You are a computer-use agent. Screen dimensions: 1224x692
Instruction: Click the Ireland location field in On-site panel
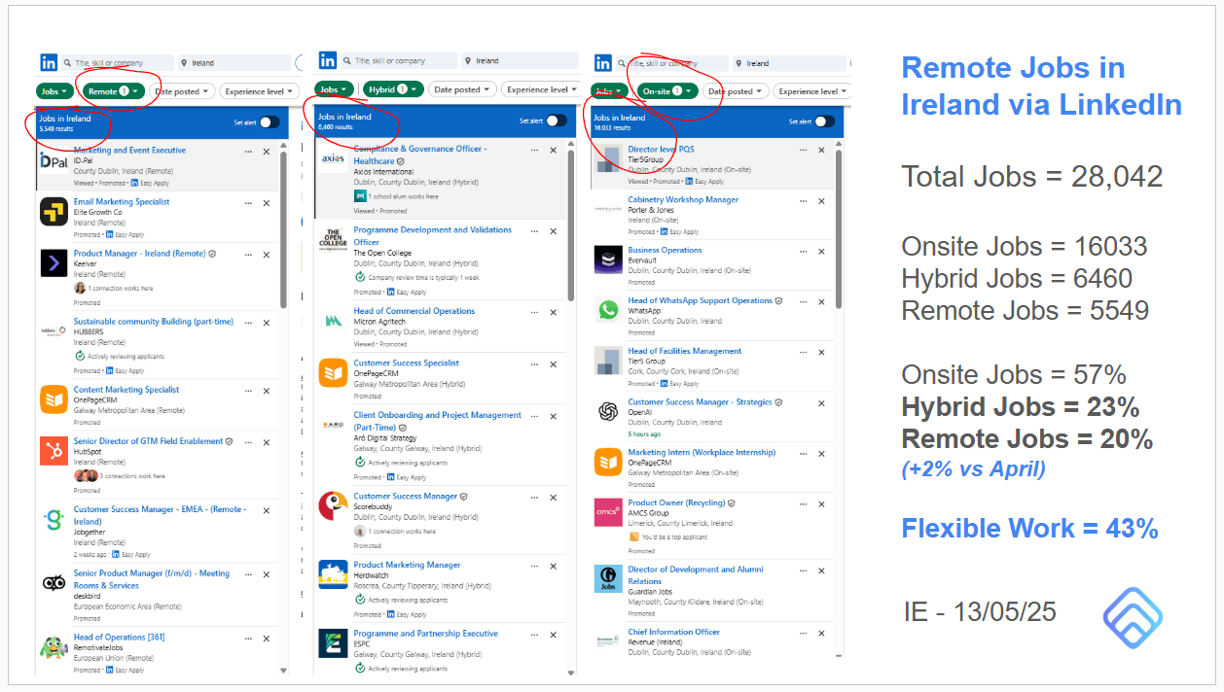click(790, 63)
